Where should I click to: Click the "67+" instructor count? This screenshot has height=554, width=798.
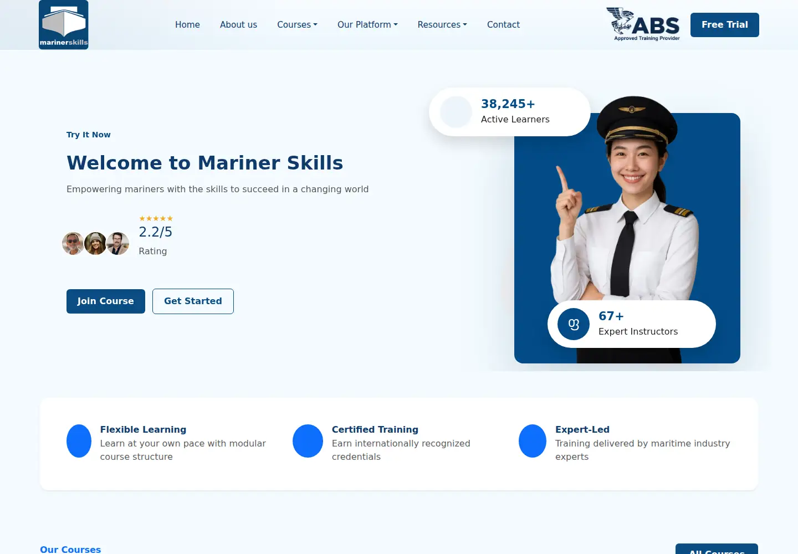[x=611, y=316]
